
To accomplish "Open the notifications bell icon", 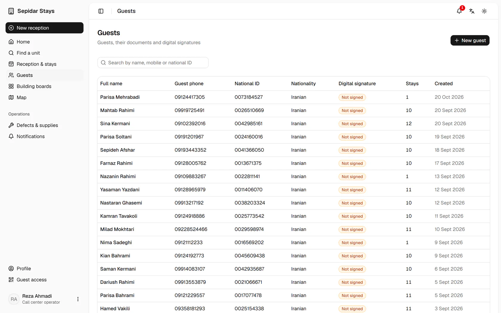I will (459, 11).
